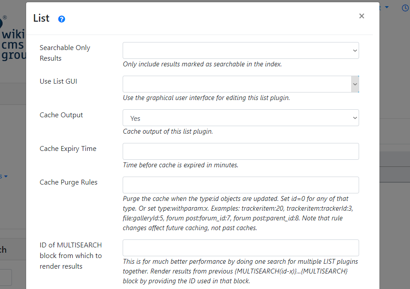
Task: Expand the Use List GUI dropdown
Action: click(240, 84)
